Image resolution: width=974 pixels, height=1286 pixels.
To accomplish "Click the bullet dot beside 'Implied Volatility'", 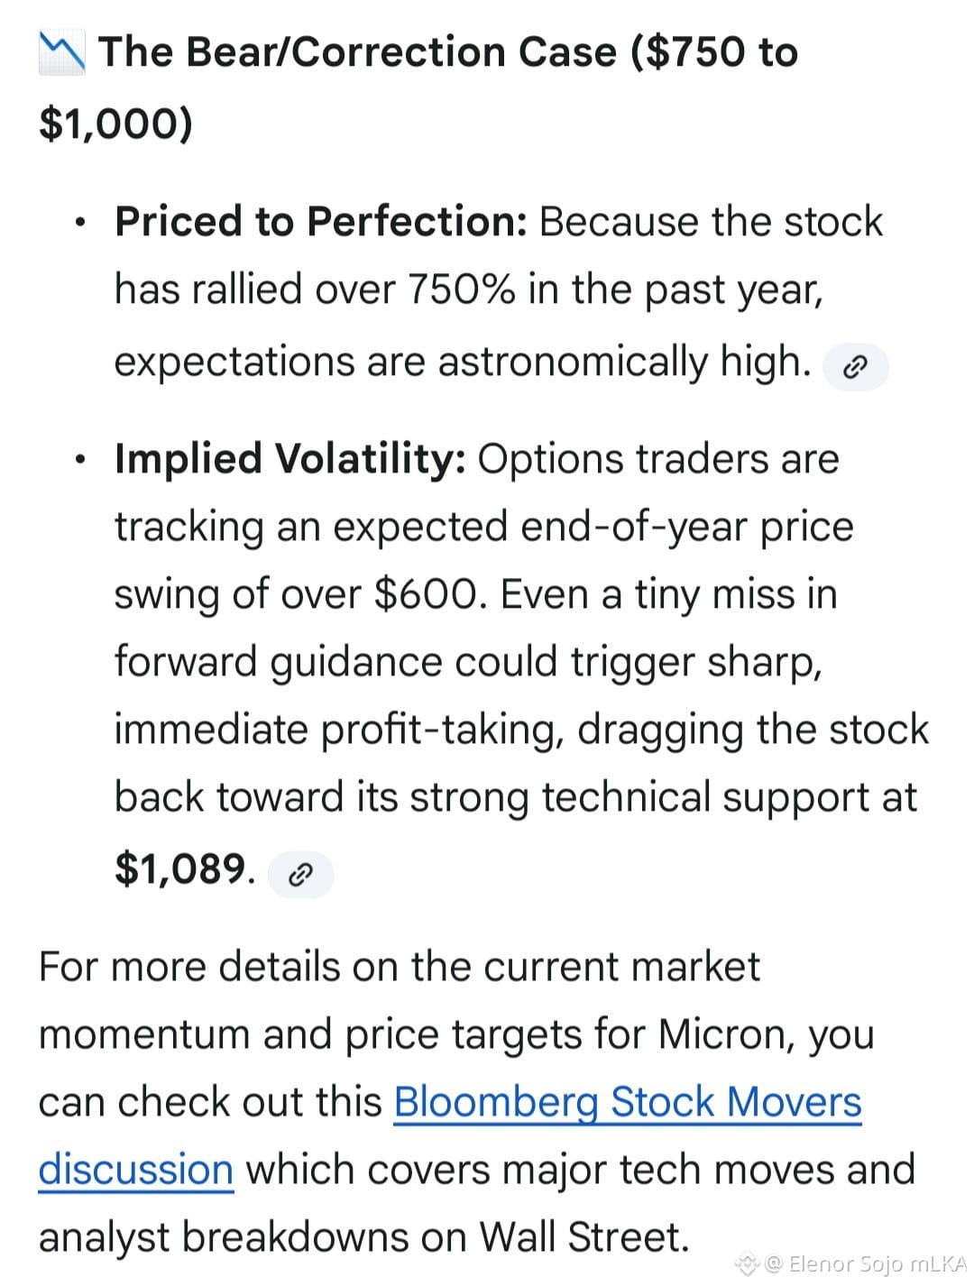I will [x=81, y=459].
